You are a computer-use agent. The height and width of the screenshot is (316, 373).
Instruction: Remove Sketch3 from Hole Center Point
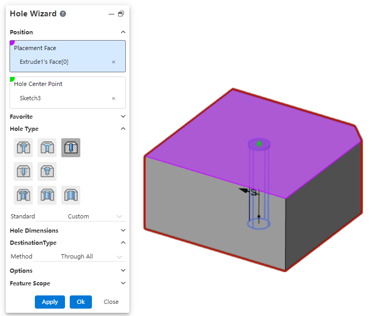click(113, 98)
